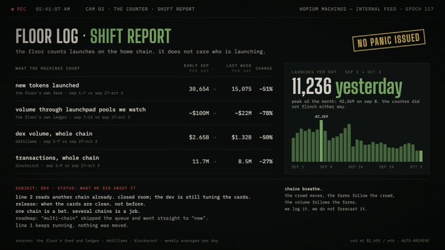Image resolution: width=445 pixels, height=250 pixels.
Task: Click the green 'yesterday' headline word
Action: point(369,87)
